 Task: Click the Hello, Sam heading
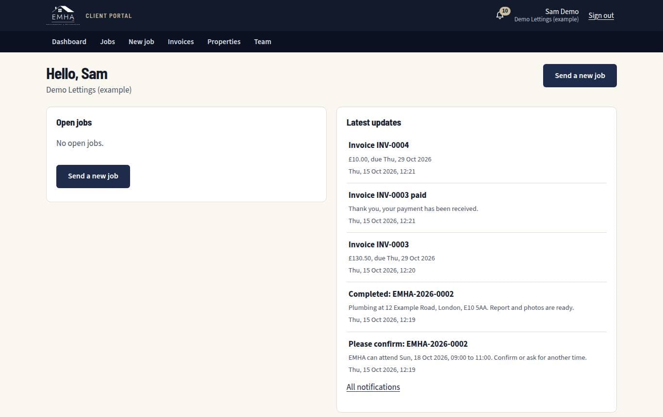pyautogui.click(x=77, y=74)
